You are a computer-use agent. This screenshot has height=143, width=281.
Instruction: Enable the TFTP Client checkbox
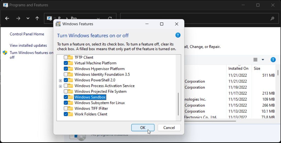pyautogui.click(x=66, y=58)
